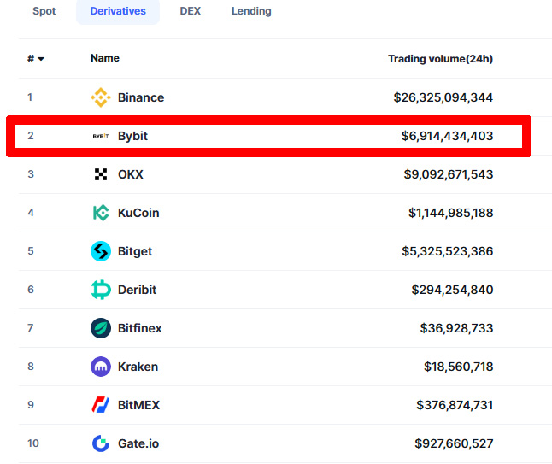Click the Binance logo icon
Screen dimensions: 552x464
pos(101,97)
